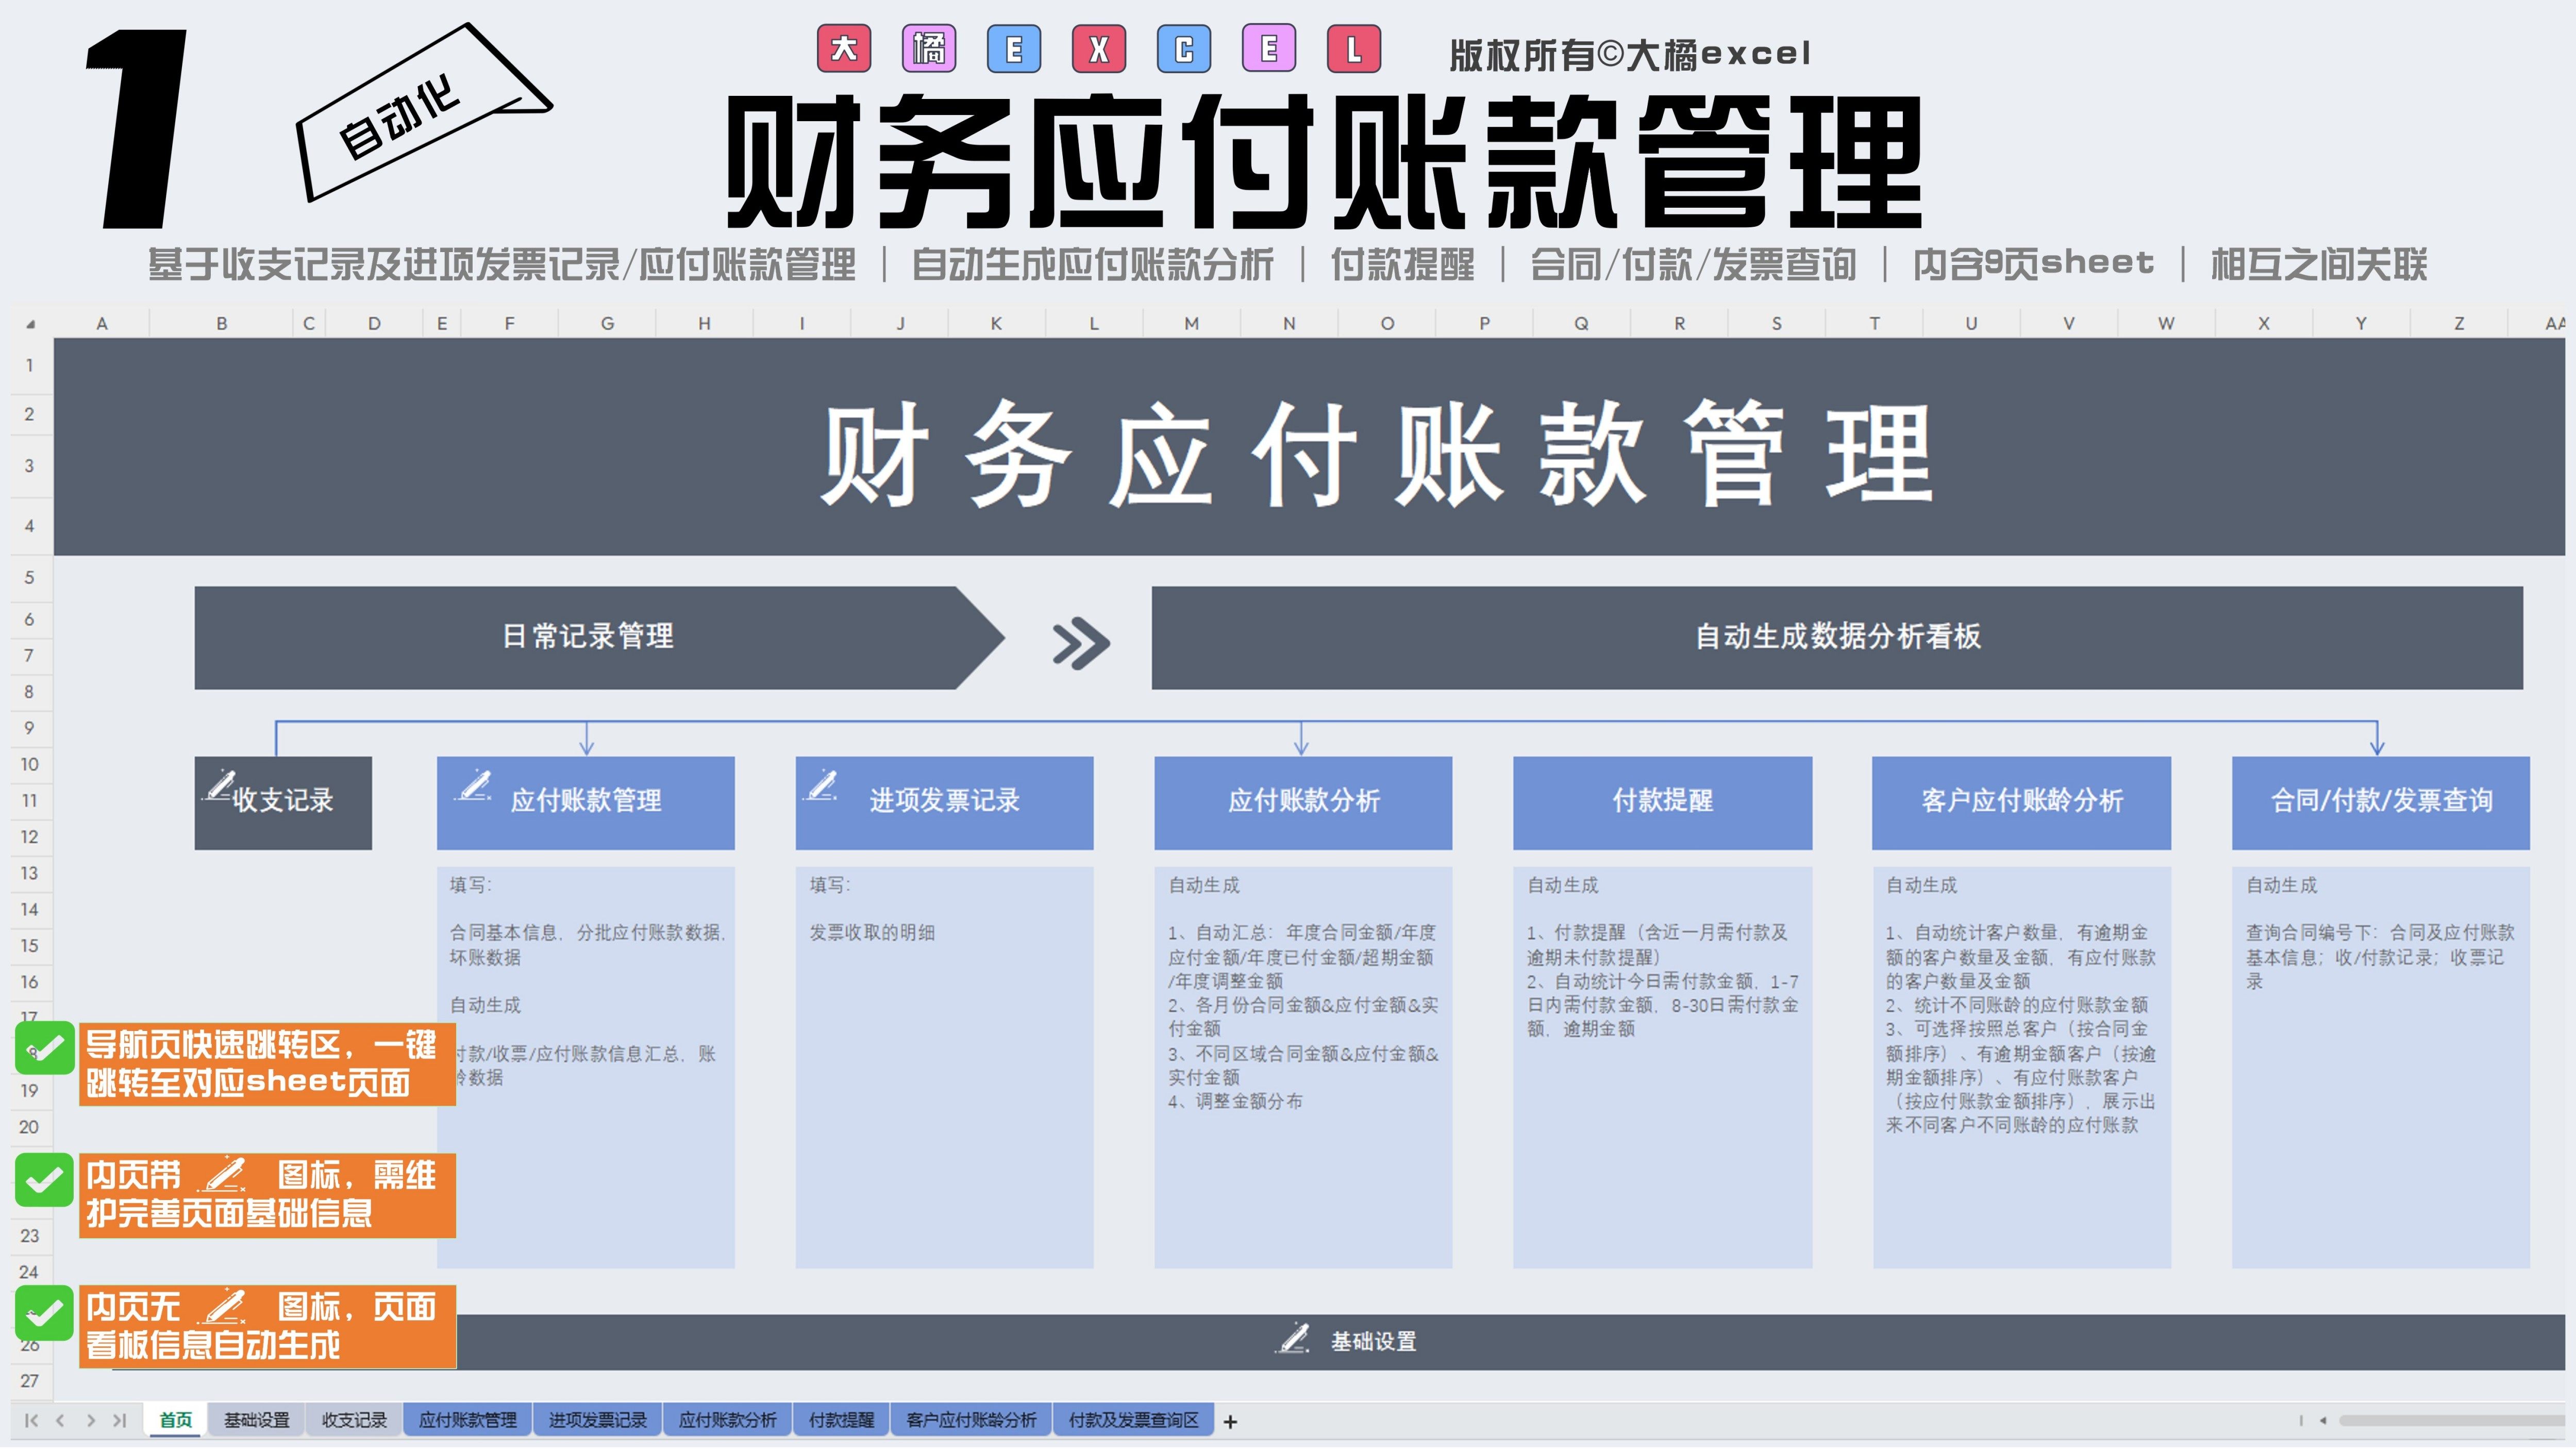Viewport: 2576px width, 1449px height.
Task: Click pencil icon on 进项发票记录 box
Action: [x=822, y=785]
